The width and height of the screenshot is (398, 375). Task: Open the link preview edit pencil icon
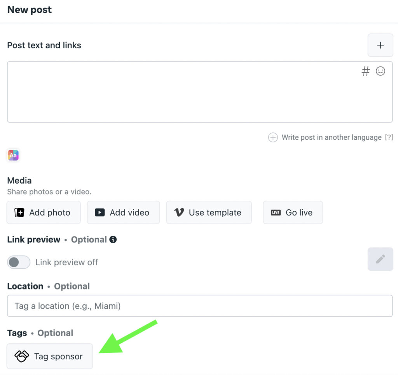click(380, 259)
